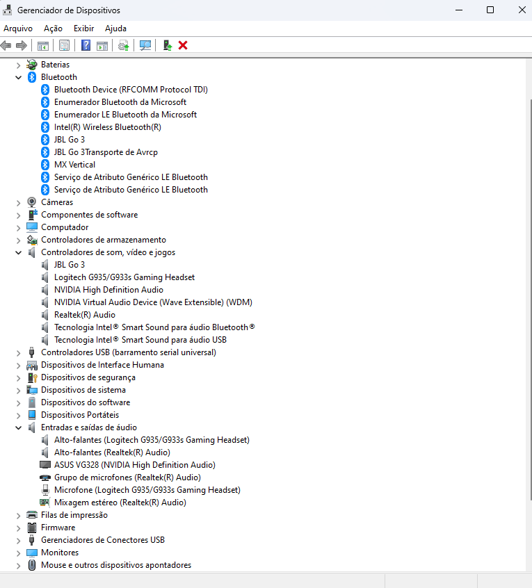Screen dimensions: 532x588
Task: Click the Dispositivos de Interface Humana icon
Action: click(x=32, y=365)
